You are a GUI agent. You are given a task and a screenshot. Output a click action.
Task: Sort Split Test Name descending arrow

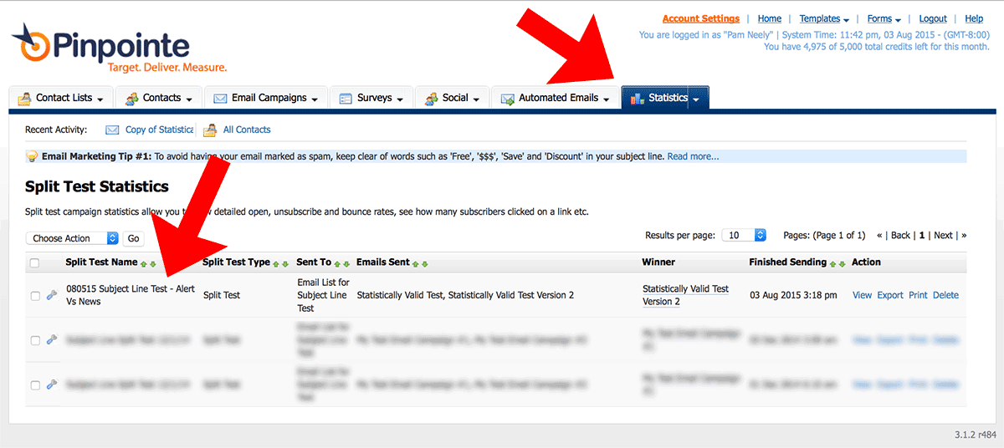pos(153,264)
